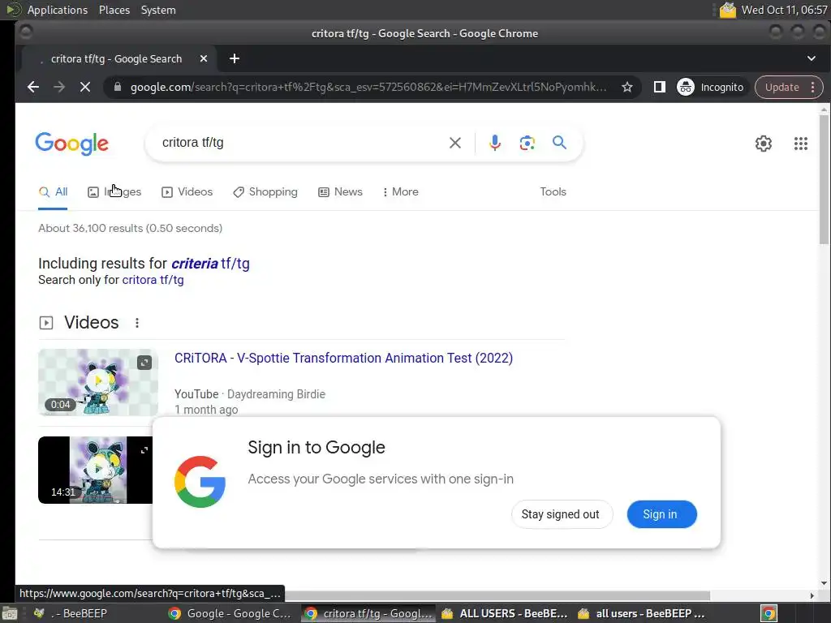Image resolution: width=831 pixels, height=623 pixels.
Task: Close the critora tf/tg tab
Action: click(x=204, y=58)
